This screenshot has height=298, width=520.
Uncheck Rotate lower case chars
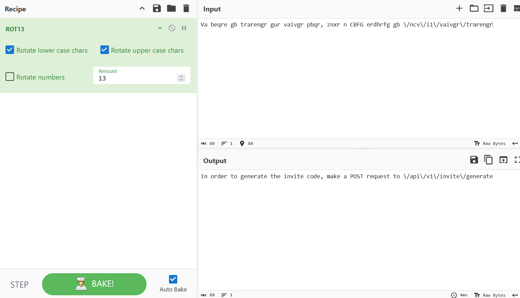[10, 50]
